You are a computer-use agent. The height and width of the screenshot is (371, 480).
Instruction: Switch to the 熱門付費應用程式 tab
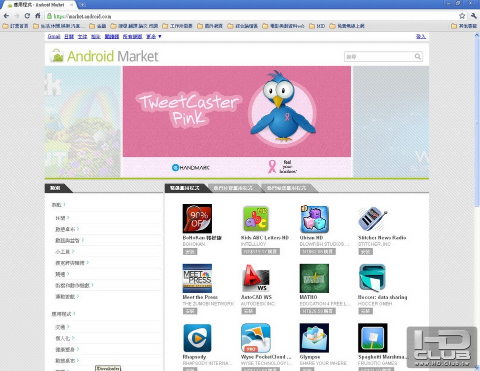(233, 188)
